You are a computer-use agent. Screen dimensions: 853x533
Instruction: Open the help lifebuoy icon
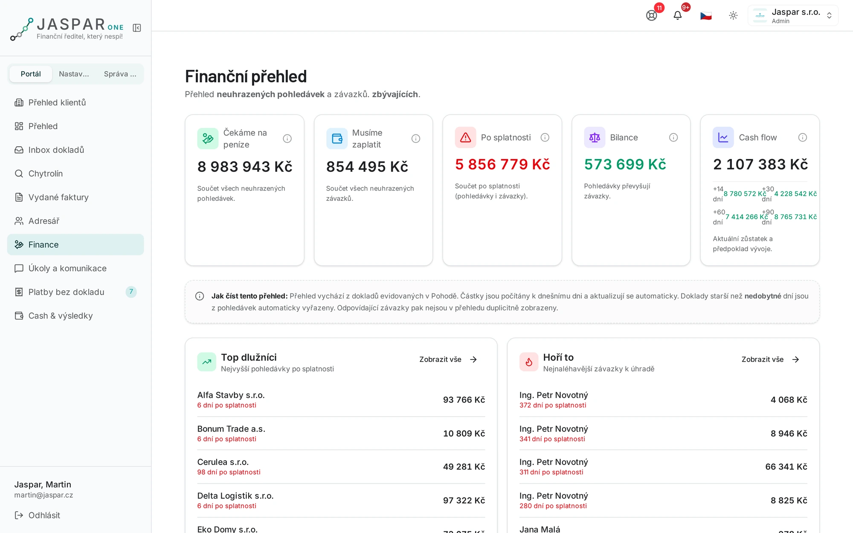[x=651, y=16]
